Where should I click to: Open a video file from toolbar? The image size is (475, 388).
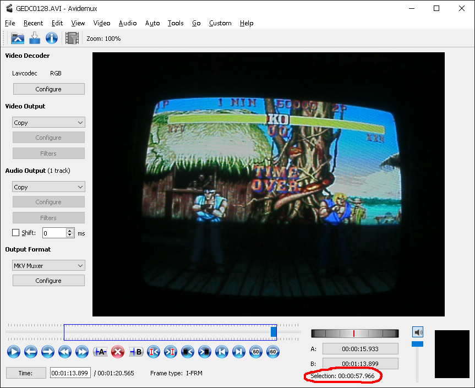(18, 39)
